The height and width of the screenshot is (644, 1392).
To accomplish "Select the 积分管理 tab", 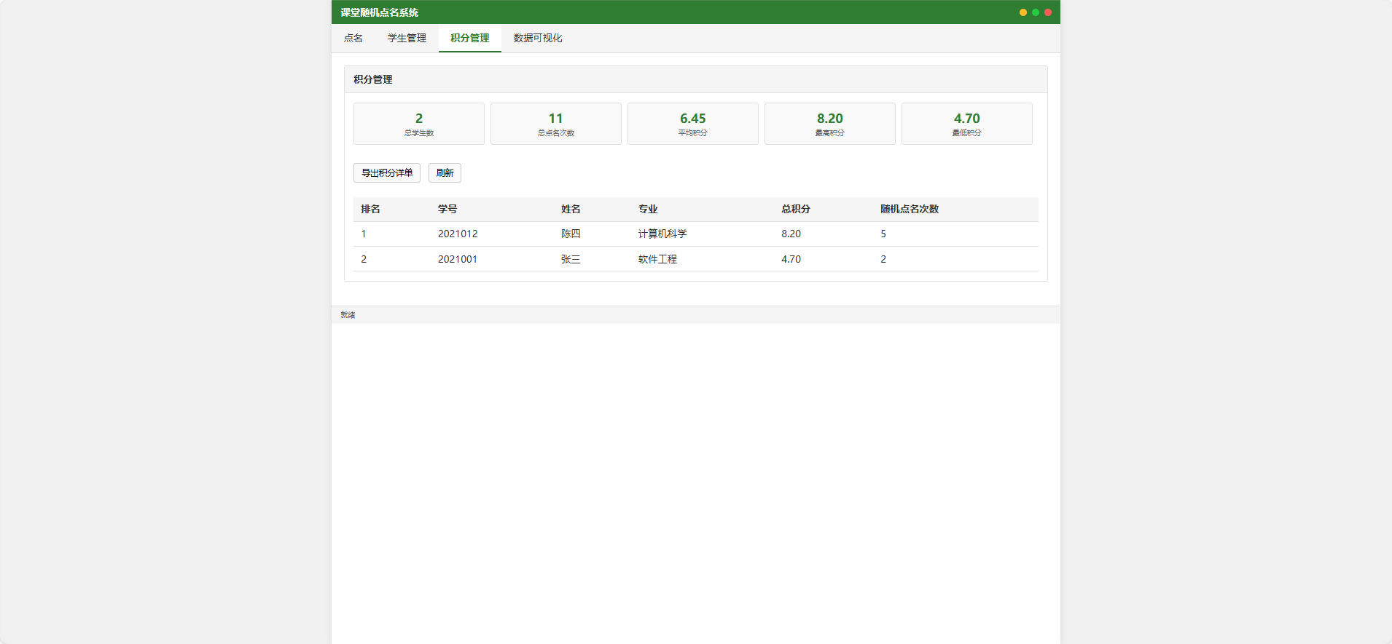I will [469, 38].
